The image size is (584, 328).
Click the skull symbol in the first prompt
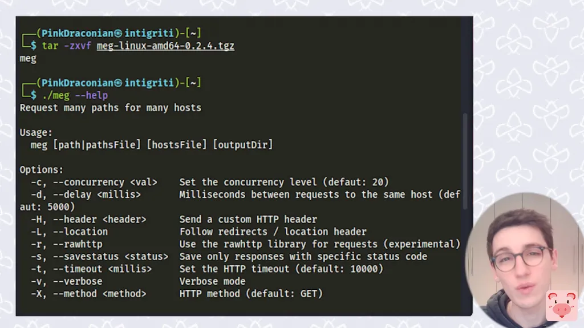(118, 34)
